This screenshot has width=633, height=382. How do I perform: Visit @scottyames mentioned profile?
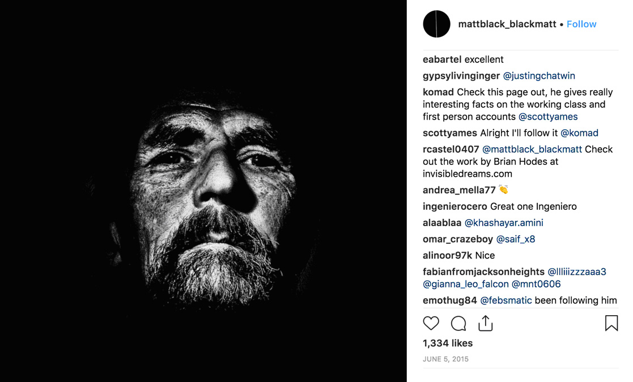click(x=548, y=117)
